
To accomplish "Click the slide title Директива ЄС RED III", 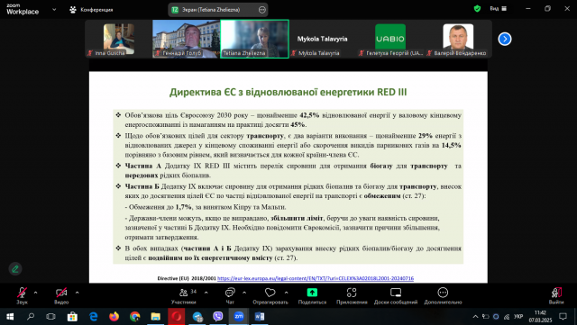I will [x=288, y=92].
